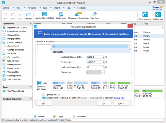Grab the left partition resize handle
The height and width of the screenshot is (123, 166).
click(51, 49)
